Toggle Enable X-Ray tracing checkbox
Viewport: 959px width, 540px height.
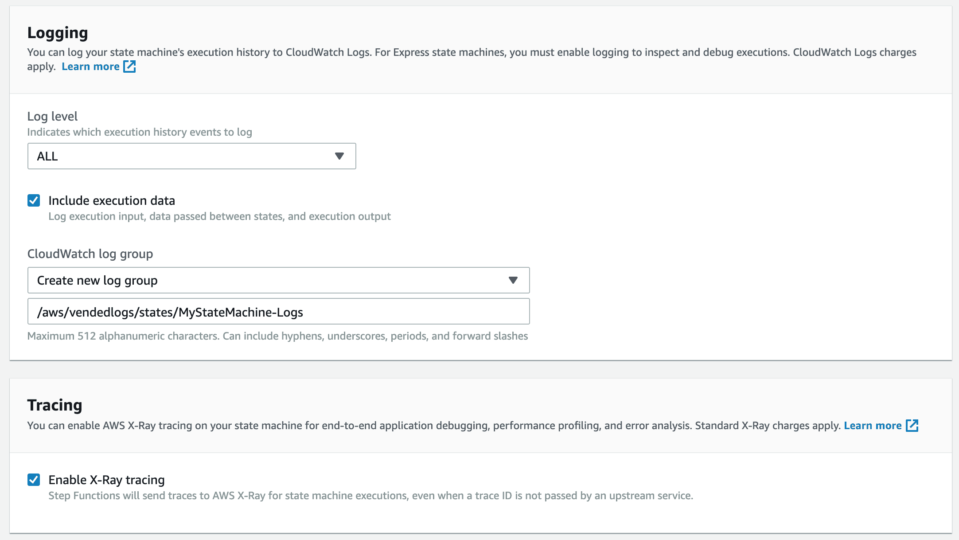point(34,480)
